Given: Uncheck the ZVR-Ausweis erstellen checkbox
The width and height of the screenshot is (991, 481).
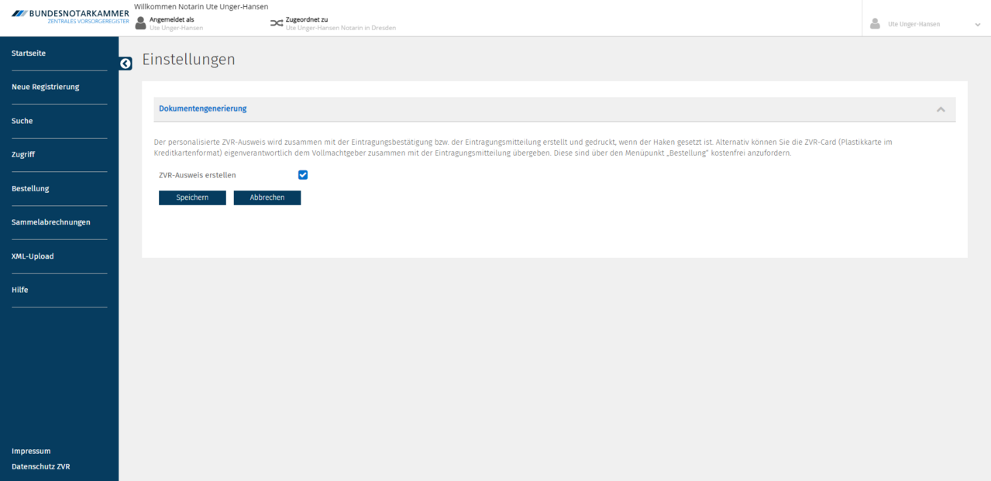Looking at the screenshot, I should (303, 175).
